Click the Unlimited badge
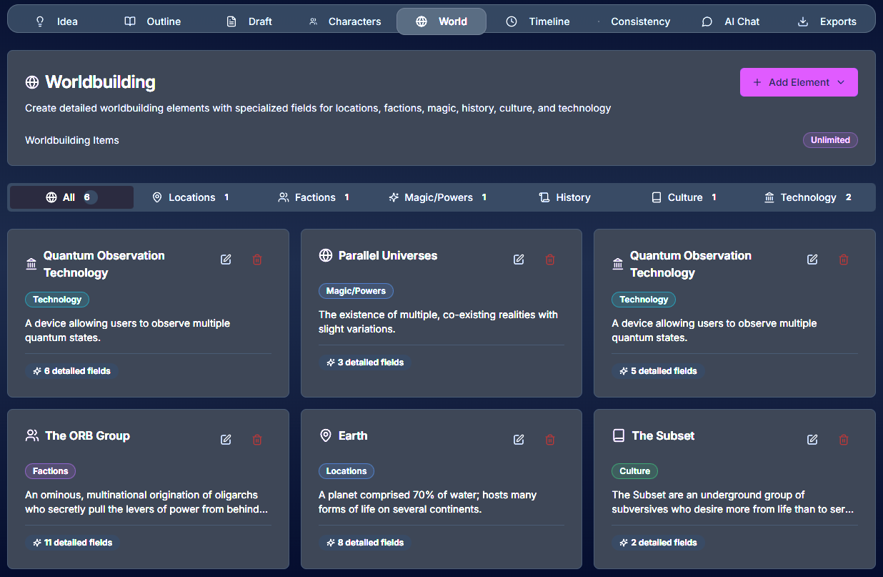The image size is (883, 577). (x=830, y=140)
